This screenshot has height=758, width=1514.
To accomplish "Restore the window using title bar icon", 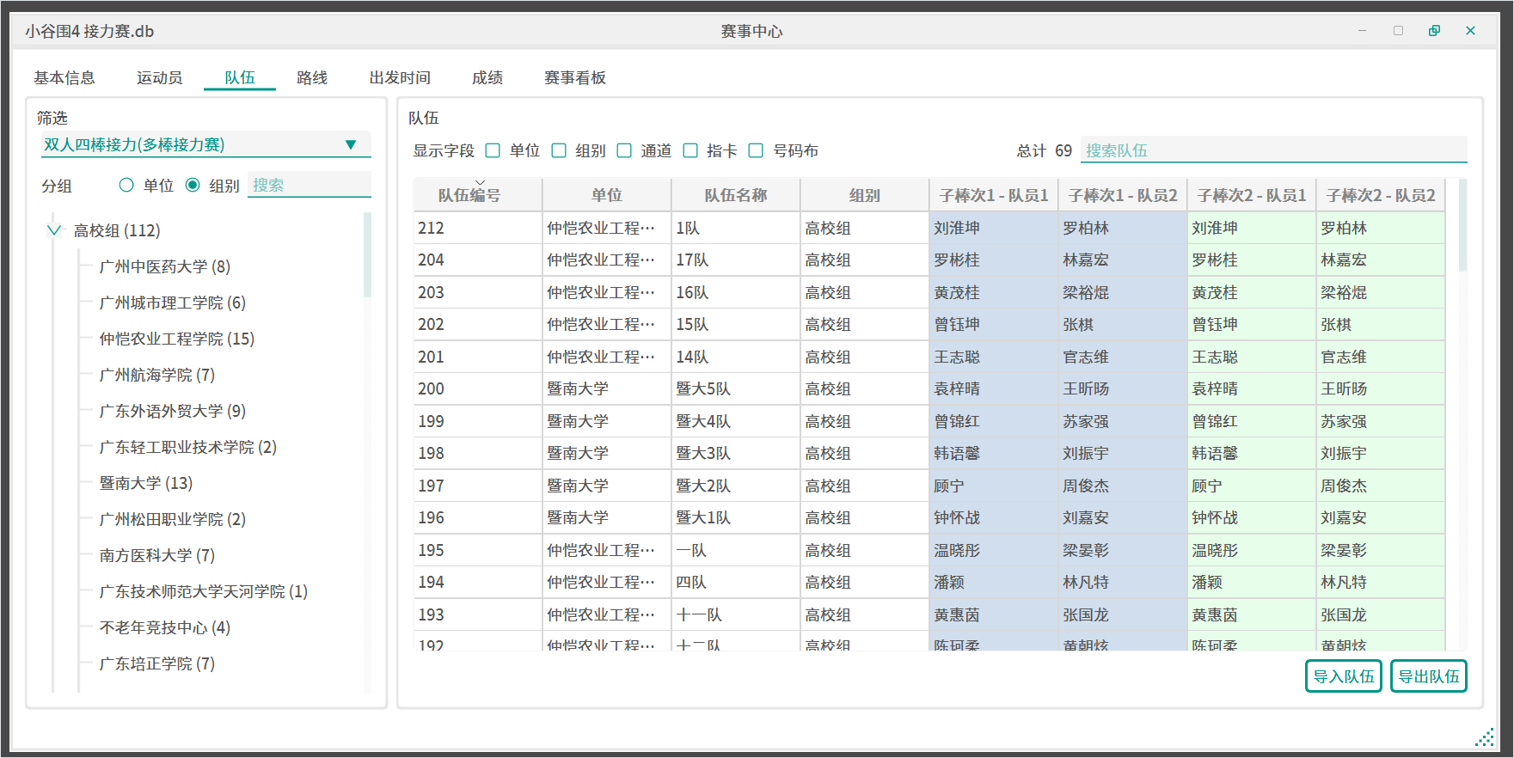I will [x=1434, y=31].
